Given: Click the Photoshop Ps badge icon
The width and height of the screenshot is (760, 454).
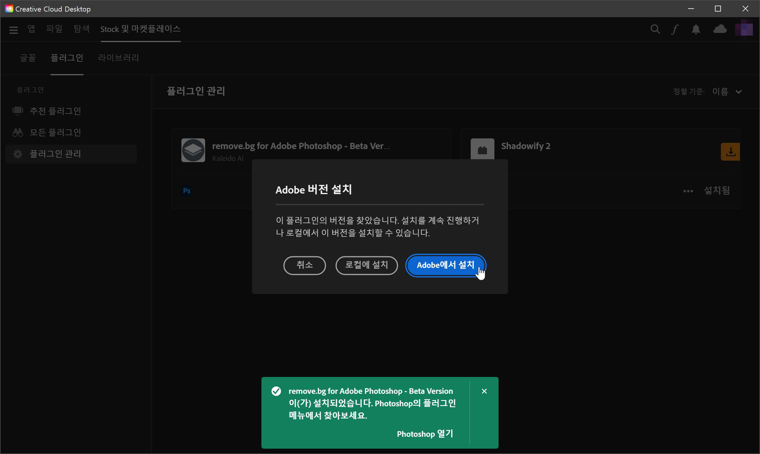Looking at the screenshot, I should pos(187,191).
